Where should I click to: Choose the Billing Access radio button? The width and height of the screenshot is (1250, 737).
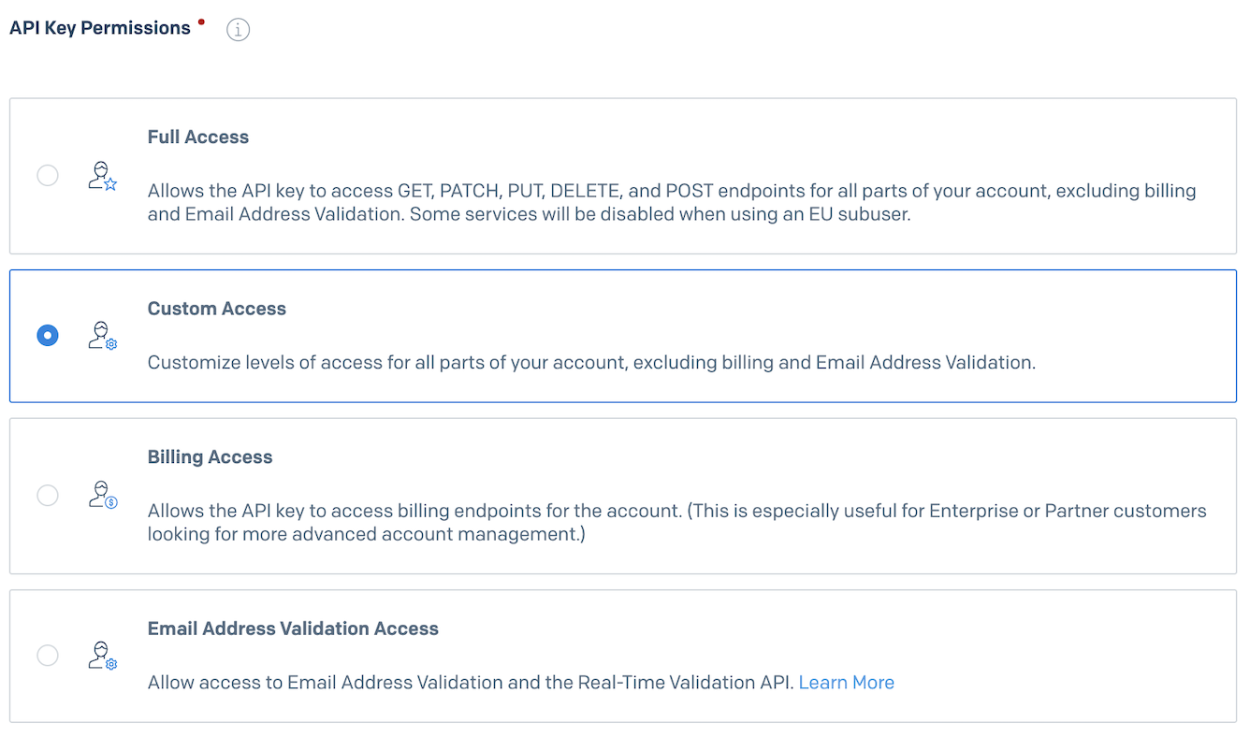tap(48, 495)
